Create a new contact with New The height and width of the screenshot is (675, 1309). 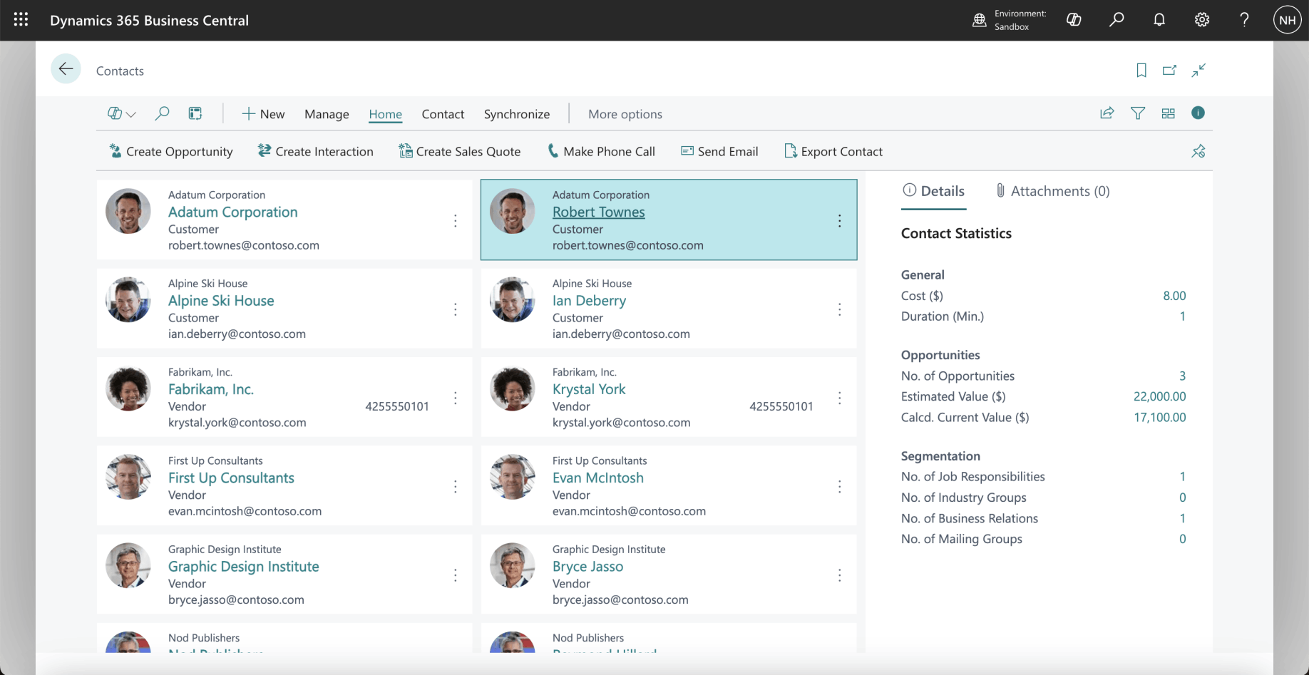point(263,114)
